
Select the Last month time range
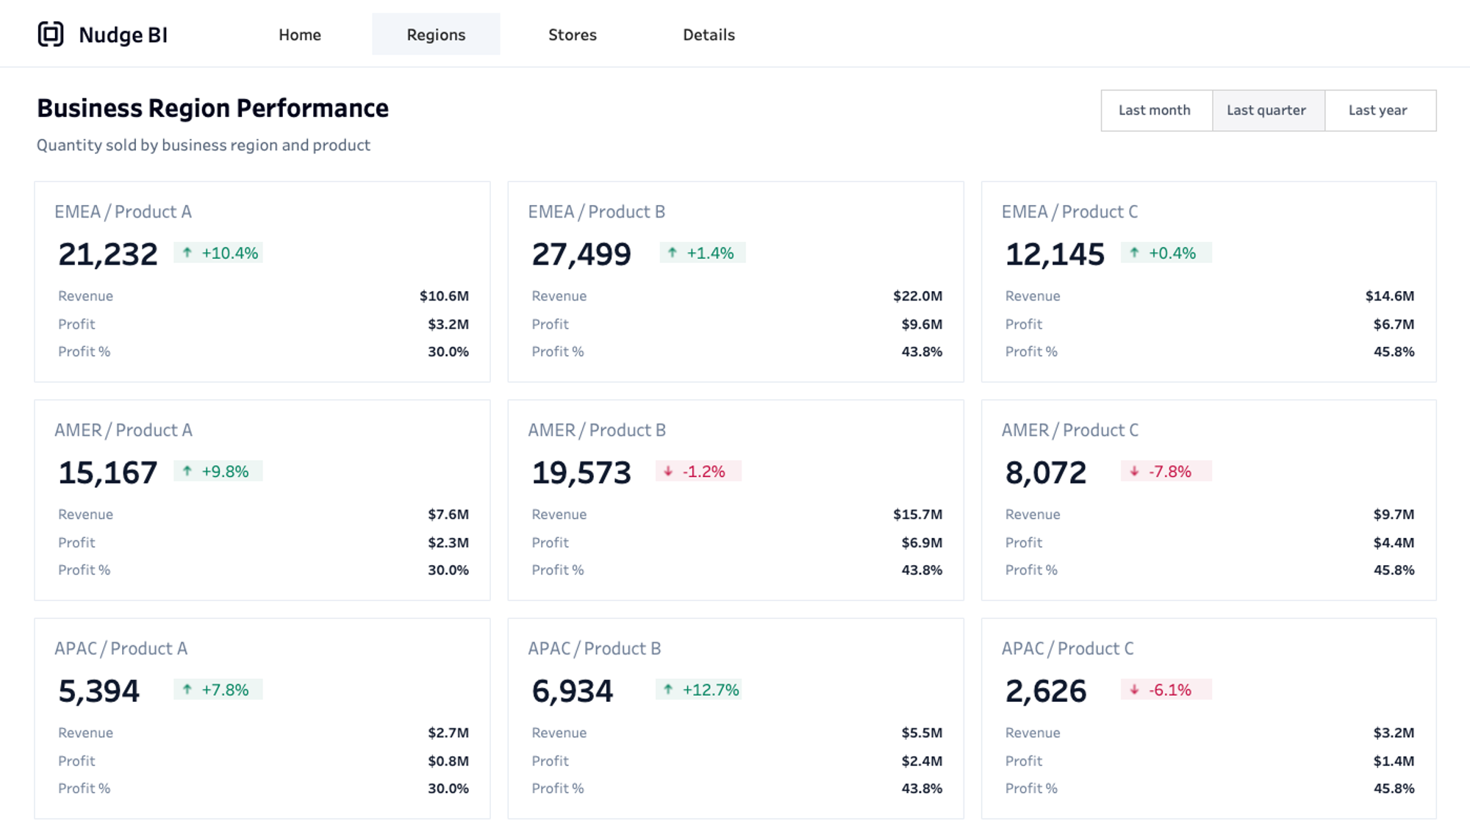[1154, 110]
